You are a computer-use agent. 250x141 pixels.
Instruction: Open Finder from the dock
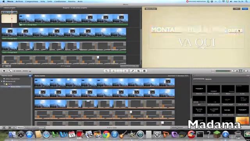[12, 134]
